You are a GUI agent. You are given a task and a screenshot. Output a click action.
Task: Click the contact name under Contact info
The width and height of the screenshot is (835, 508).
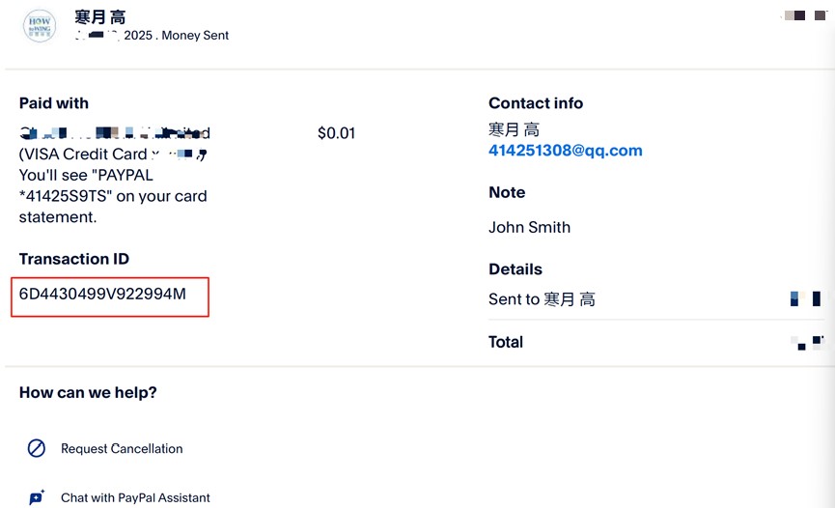(x=514, y=129)
